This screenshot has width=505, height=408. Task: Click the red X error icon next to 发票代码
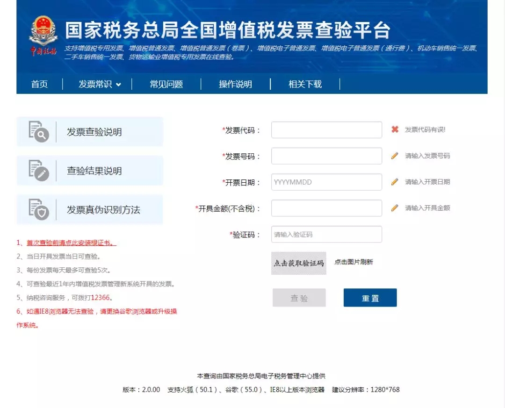pyautogui.click(x=395, y=129)
